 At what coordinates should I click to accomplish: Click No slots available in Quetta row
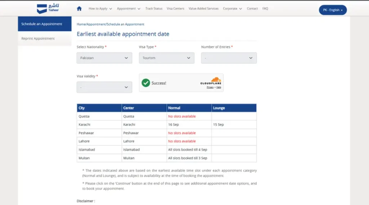click(x=182, y=116)
